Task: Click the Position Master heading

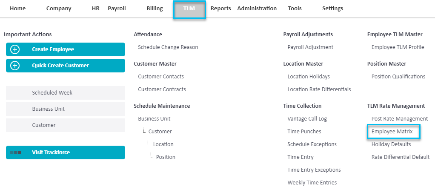Action: point(387,64)
